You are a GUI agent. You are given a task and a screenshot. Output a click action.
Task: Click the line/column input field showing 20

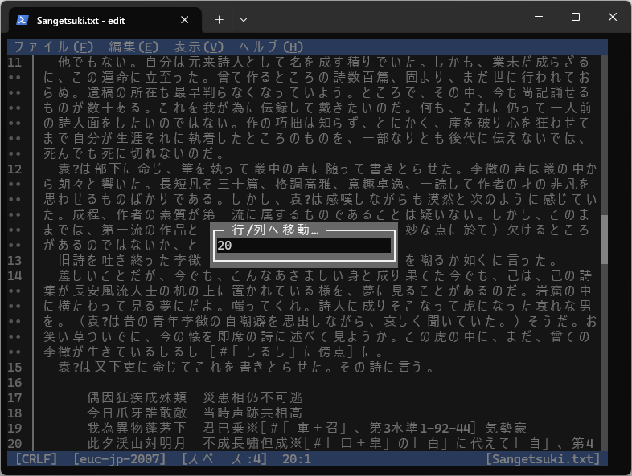click(303, 246)
